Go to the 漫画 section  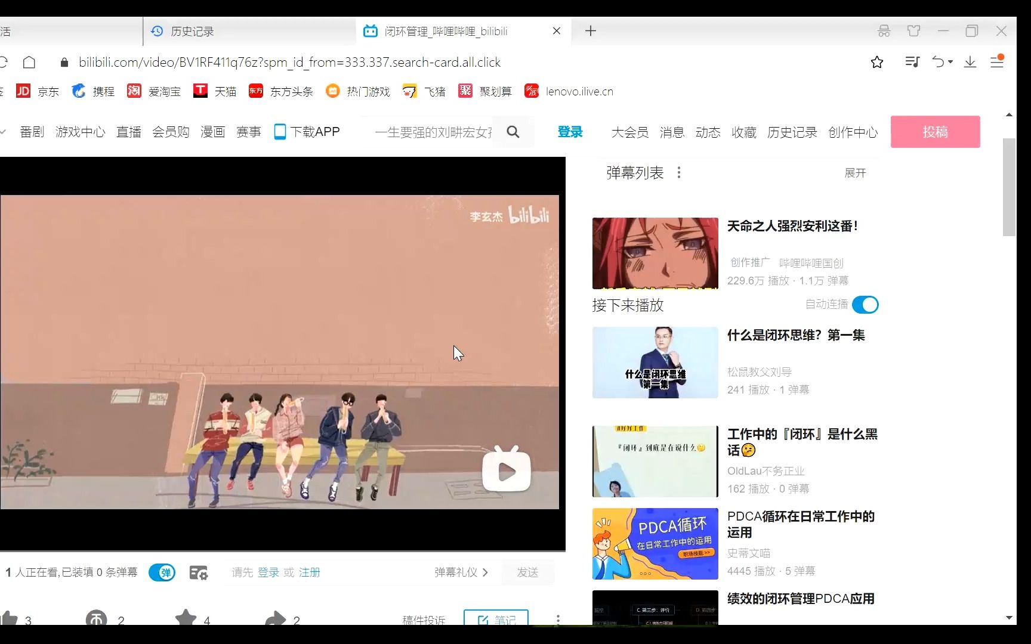[x=212, y=132]
